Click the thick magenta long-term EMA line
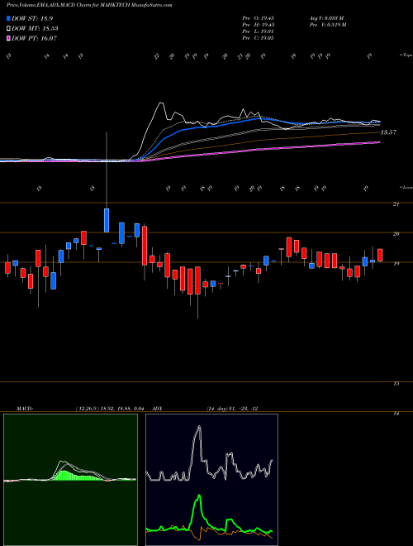413x546 pixels. [x=261, y=150]
